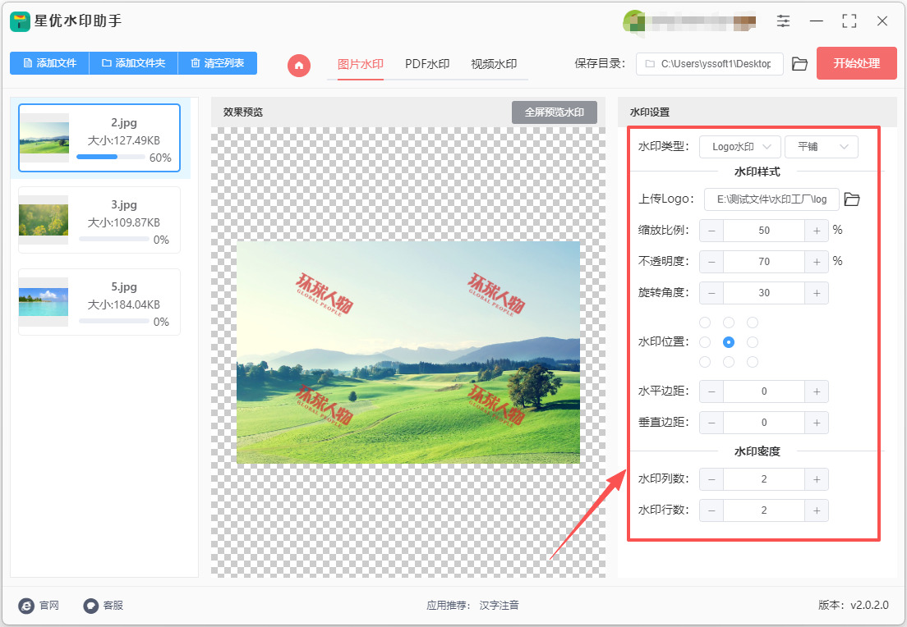
Task: Select bottom-left watermark position radio
Action: coord(705,362)
